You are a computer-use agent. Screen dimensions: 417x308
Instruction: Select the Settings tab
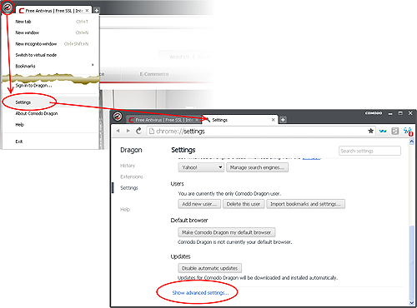tap(240, 120)
